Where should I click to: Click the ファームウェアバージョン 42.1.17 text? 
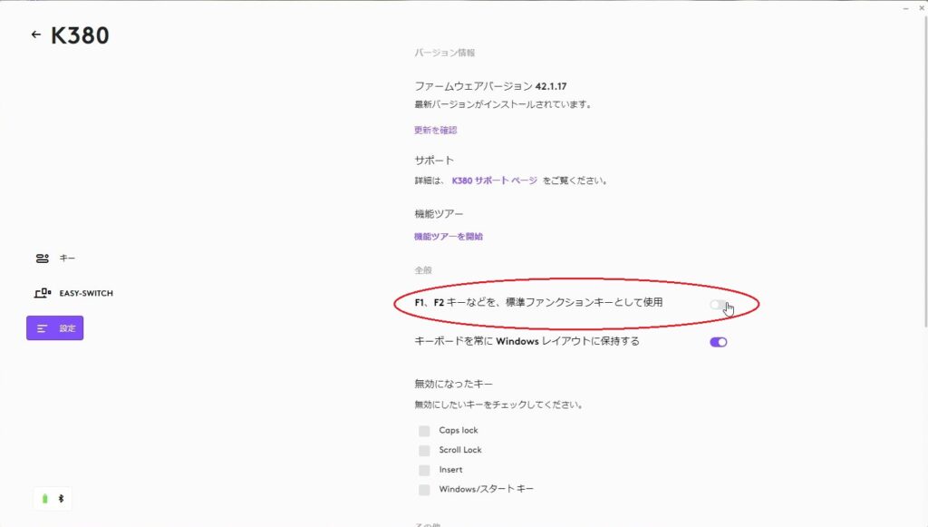(490, 86)
